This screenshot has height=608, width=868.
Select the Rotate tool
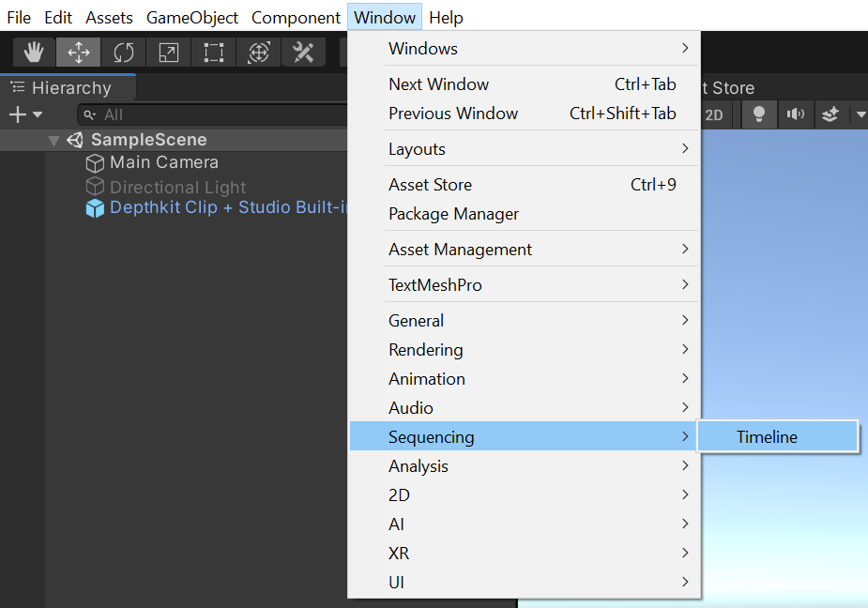pos(124,53)
